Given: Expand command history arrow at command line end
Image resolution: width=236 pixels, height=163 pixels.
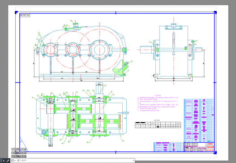Looking at the screenshot, I should coord(133,161).
